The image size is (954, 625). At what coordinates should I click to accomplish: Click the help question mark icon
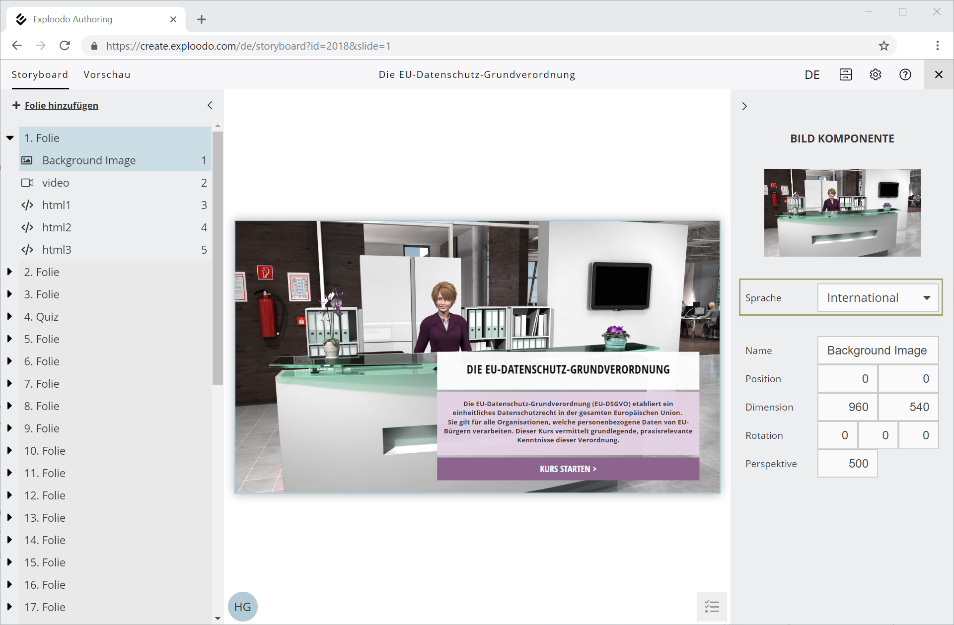(905, 74)
